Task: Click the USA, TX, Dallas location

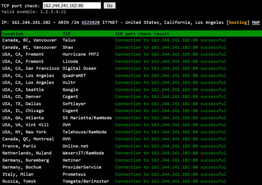Action: pos(22,104)
